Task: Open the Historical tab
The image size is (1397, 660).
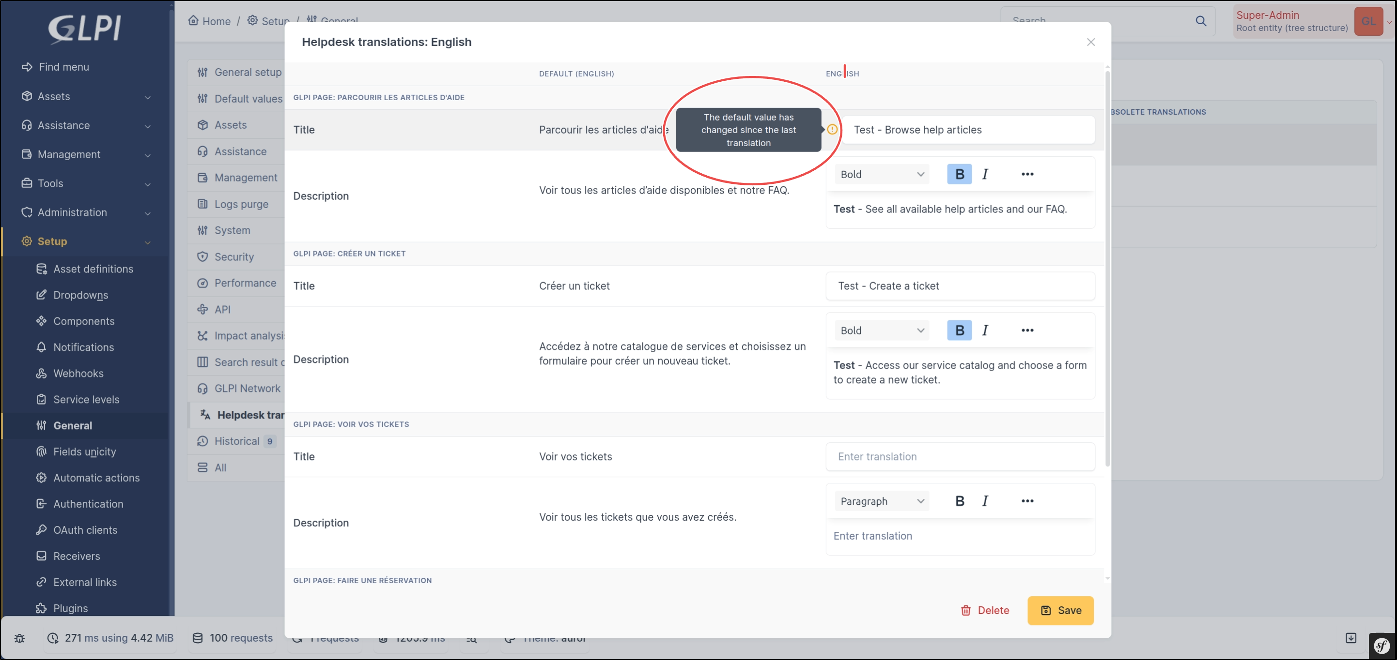Action: 236,441
